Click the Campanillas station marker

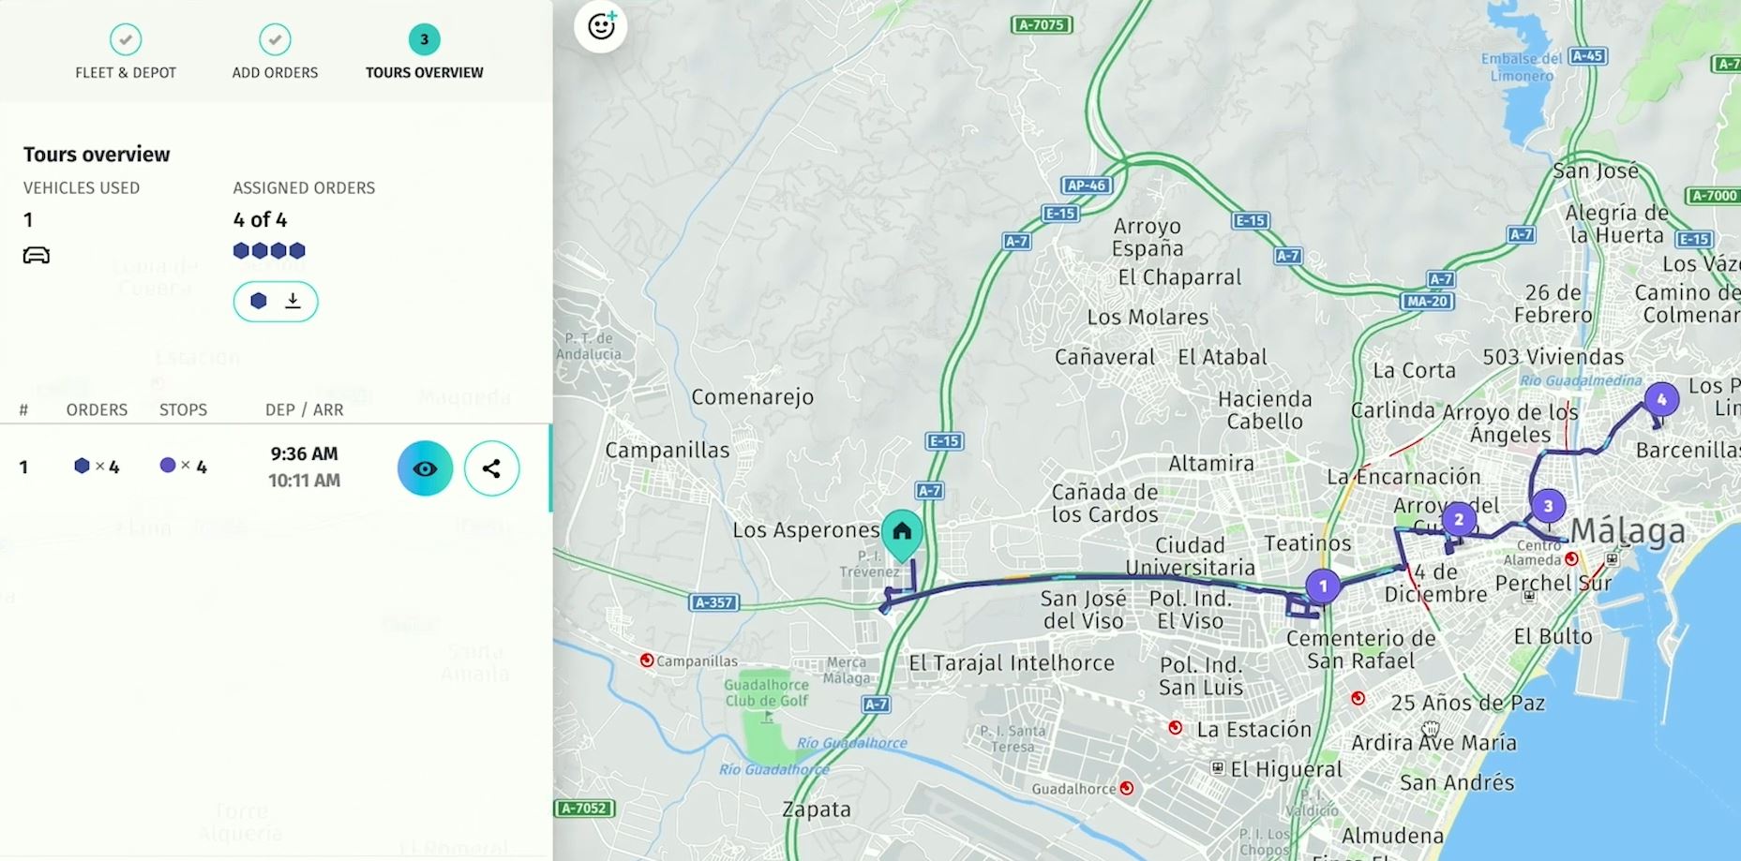[x=646, y=661]
